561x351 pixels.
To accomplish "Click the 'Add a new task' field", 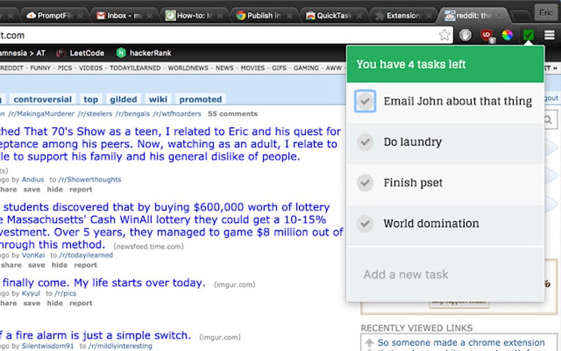I will pyautogui.click(x=405, y=274).
